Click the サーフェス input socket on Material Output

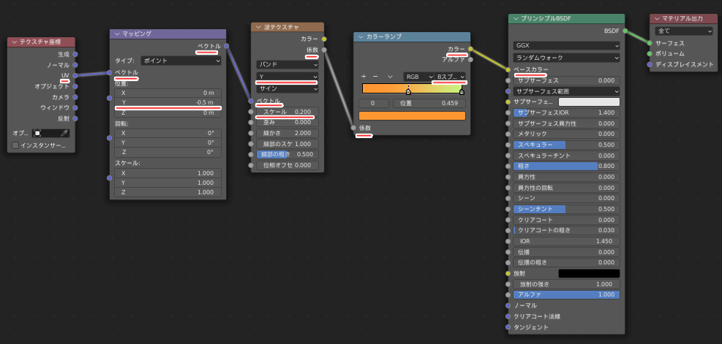(x=649, y=43)
